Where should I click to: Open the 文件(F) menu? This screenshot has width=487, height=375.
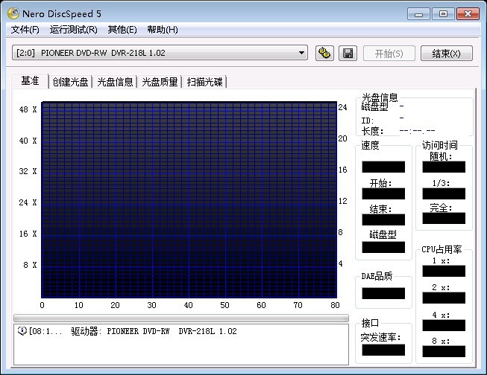(25, 30)
